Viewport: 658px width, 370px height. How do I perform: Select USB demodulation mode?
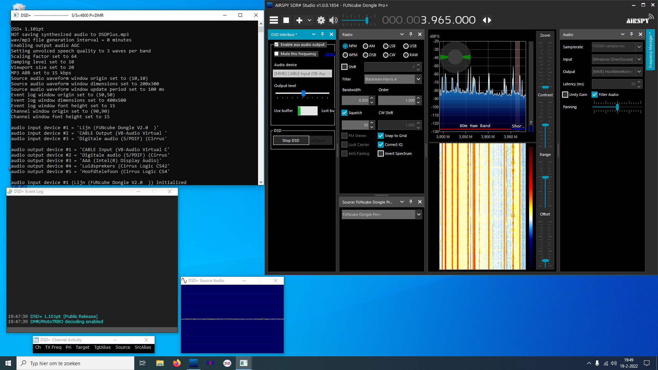click(406, 46)
